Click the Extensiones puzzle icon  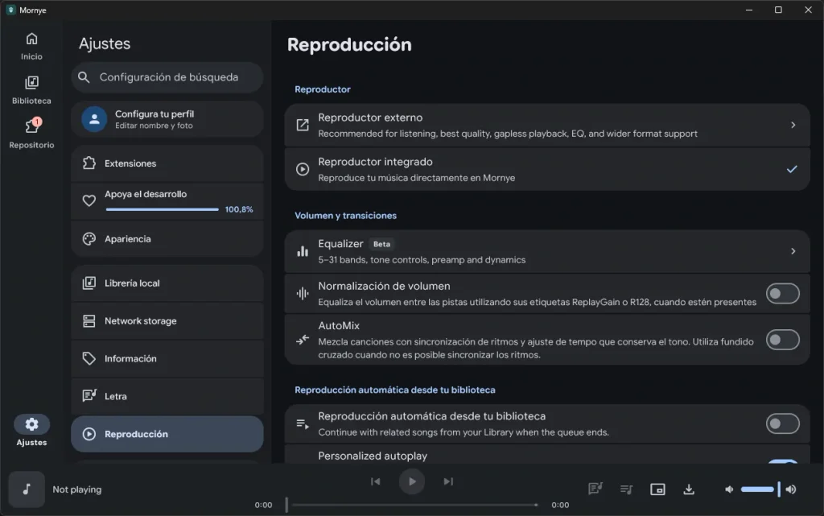coord(89,163)
